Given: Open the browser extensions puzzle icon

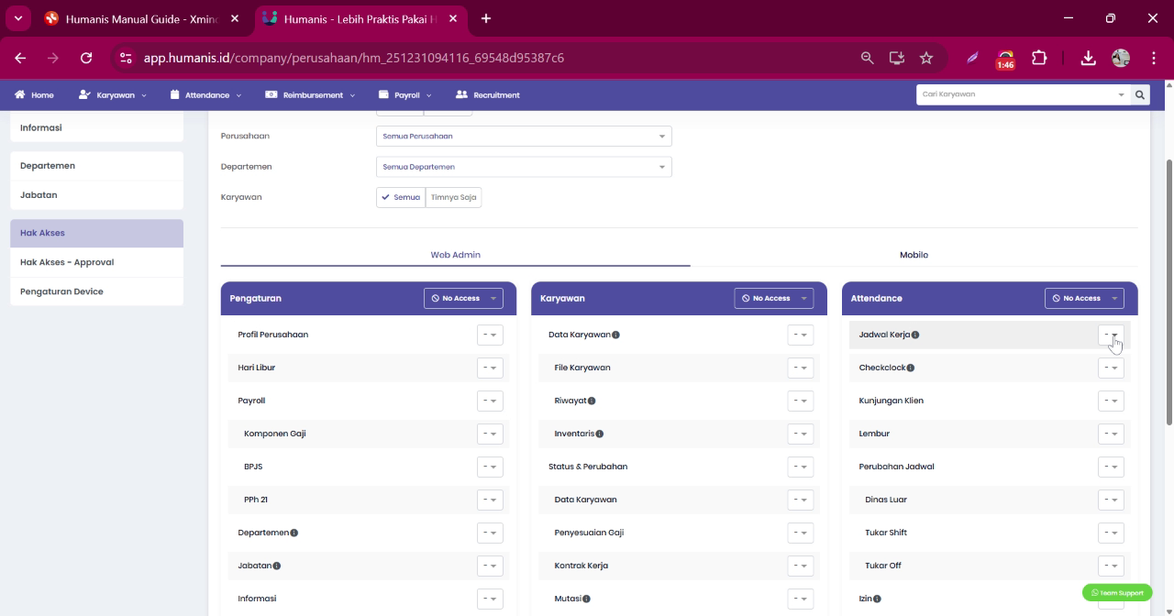Looking at the screenshot, I should pyautogui.click(x=1039, y=58).
